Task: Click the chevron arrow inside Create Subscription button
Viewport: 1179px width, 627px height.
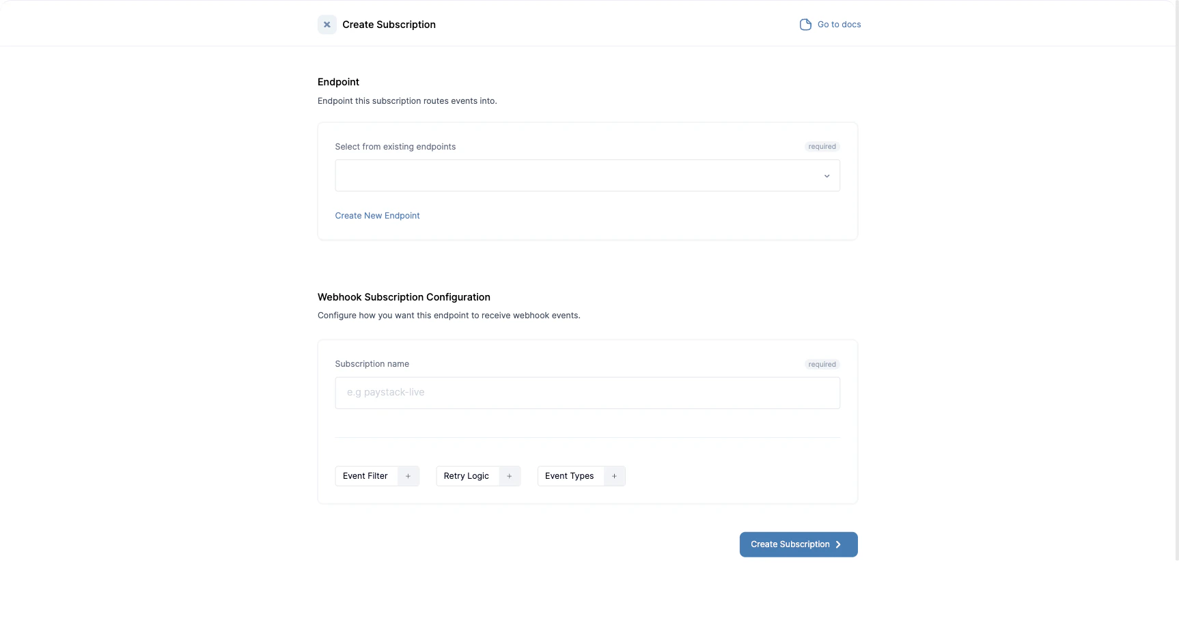Action: click(x=838, y=544)
